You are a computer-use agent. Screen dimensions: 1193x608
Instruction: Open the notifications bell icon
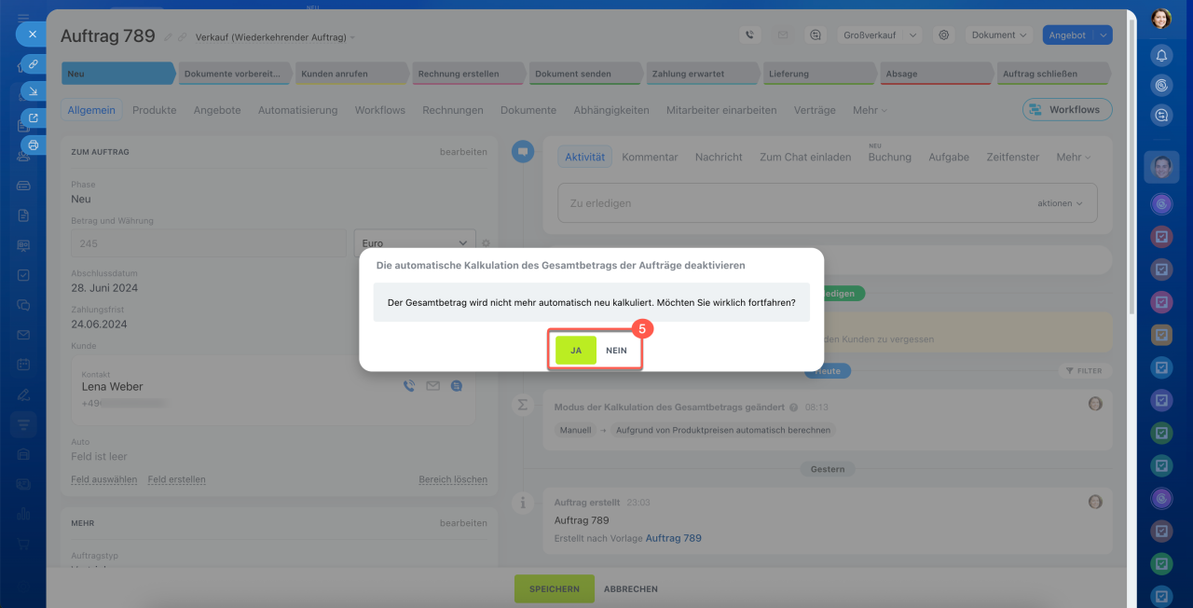(1161, 55)
